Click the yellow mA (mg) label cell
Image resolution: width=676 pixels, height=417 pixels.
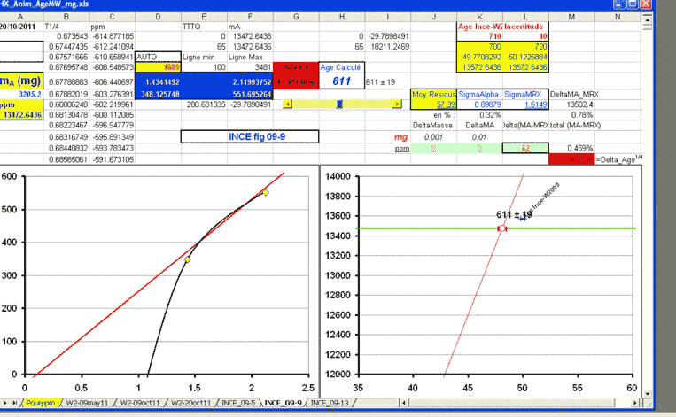(x=21, y=81)
